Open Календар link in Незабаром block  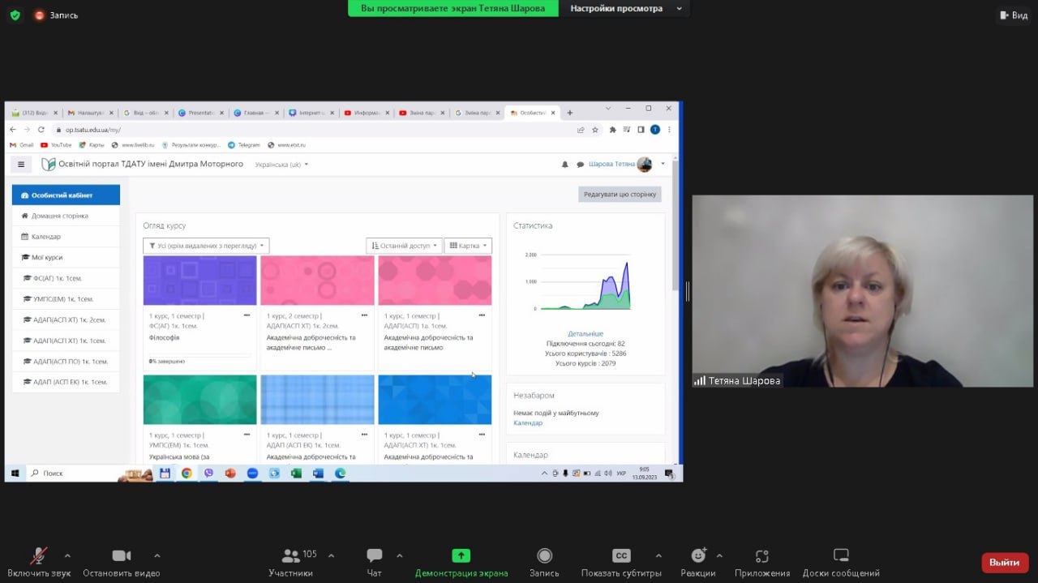pyautogui.click(x=528, y=423)
